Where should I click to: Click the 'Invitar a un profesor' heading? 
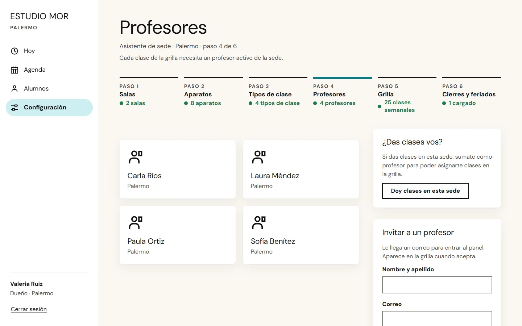[x=418, y=233]
